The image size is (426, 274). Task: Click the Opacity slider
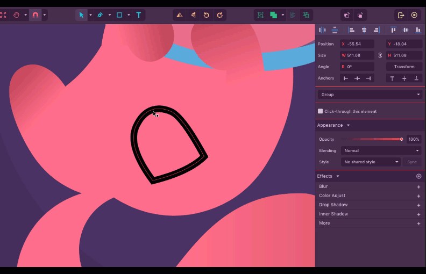click(x=372, y=139)
